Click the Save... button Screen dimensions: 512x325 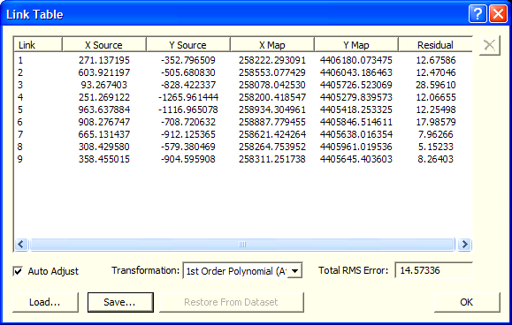click(x=120, y=302)
